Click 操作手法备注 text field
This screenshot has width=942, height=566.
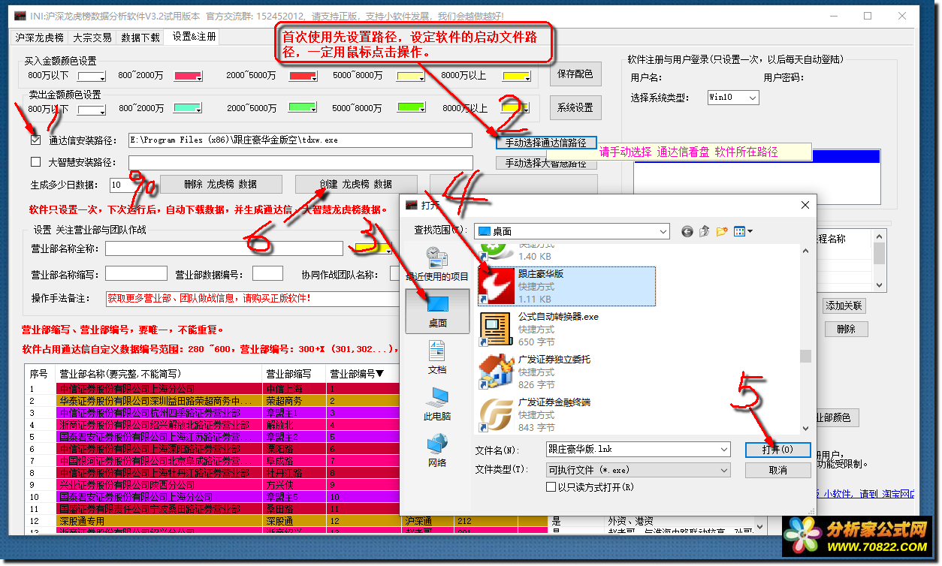point(252,298)
